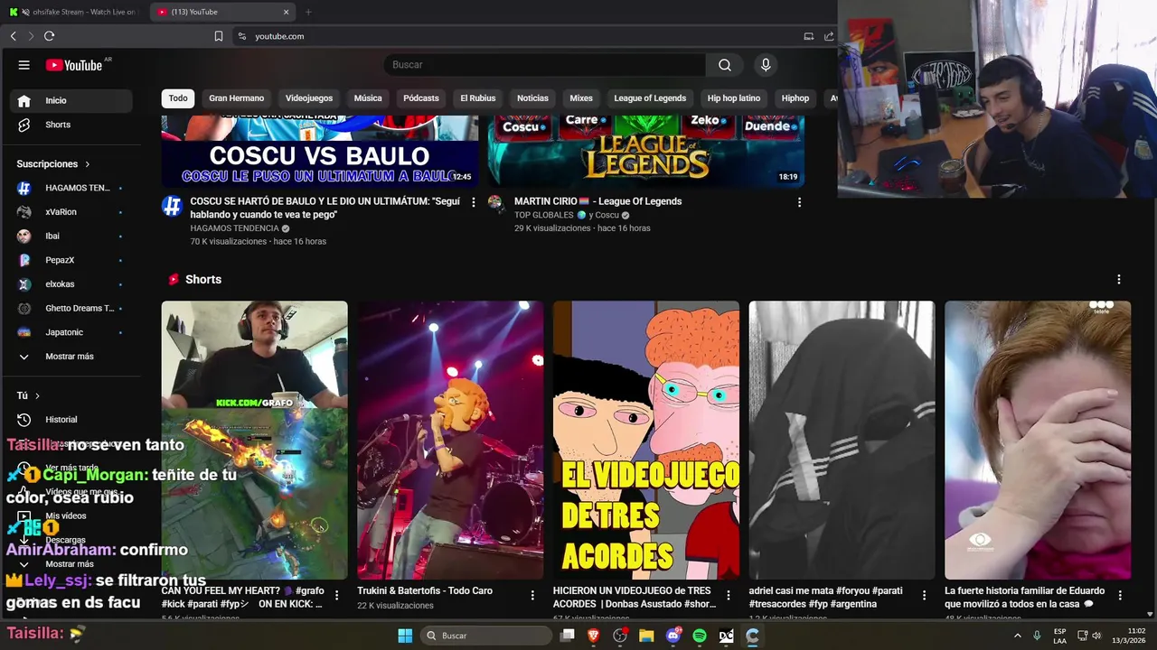
Task: Open the kick.com/grafo short
Action: (255, 440)
